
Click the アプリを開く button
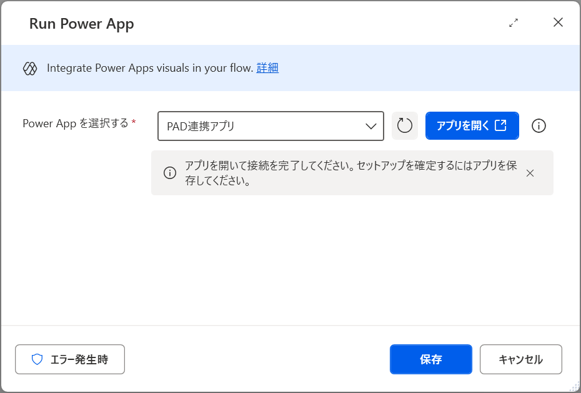(x=472, y=126)
